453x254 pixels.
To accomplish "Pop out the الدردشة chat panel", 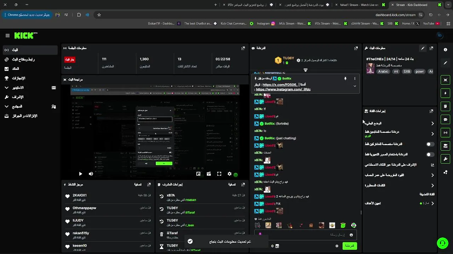I will pyautogui.click(x=356, y=48).
